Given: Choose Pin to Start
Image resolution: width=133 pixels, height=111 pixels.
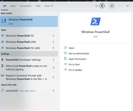Looking at the screenshot, I should (x=74, y=65).
